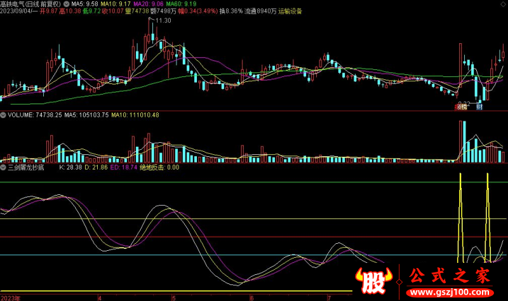Click the 公式之家 watermark text
This screenshot has height=301, width=508.
(450, 276)
